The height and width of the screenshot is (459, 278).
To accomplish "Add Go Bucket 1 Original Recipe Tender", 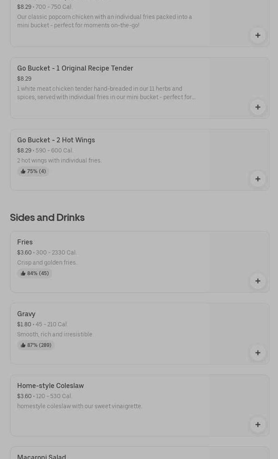I will pyautogui.click(x=257, y=107).
